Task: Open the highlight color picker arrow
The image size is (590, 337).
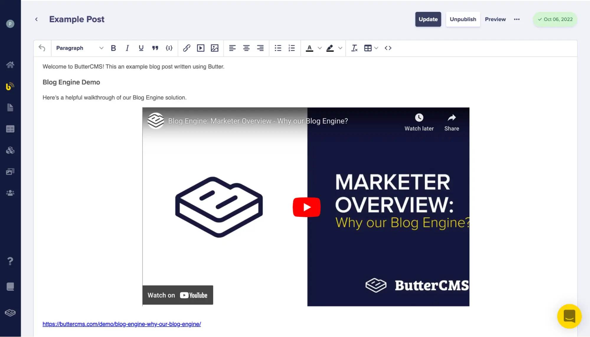Action: (x=340, y=48)
